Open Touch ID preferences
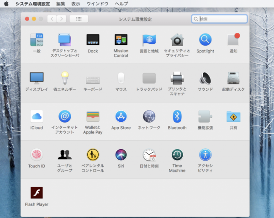274x218 pixels. (x=37, y=155)
